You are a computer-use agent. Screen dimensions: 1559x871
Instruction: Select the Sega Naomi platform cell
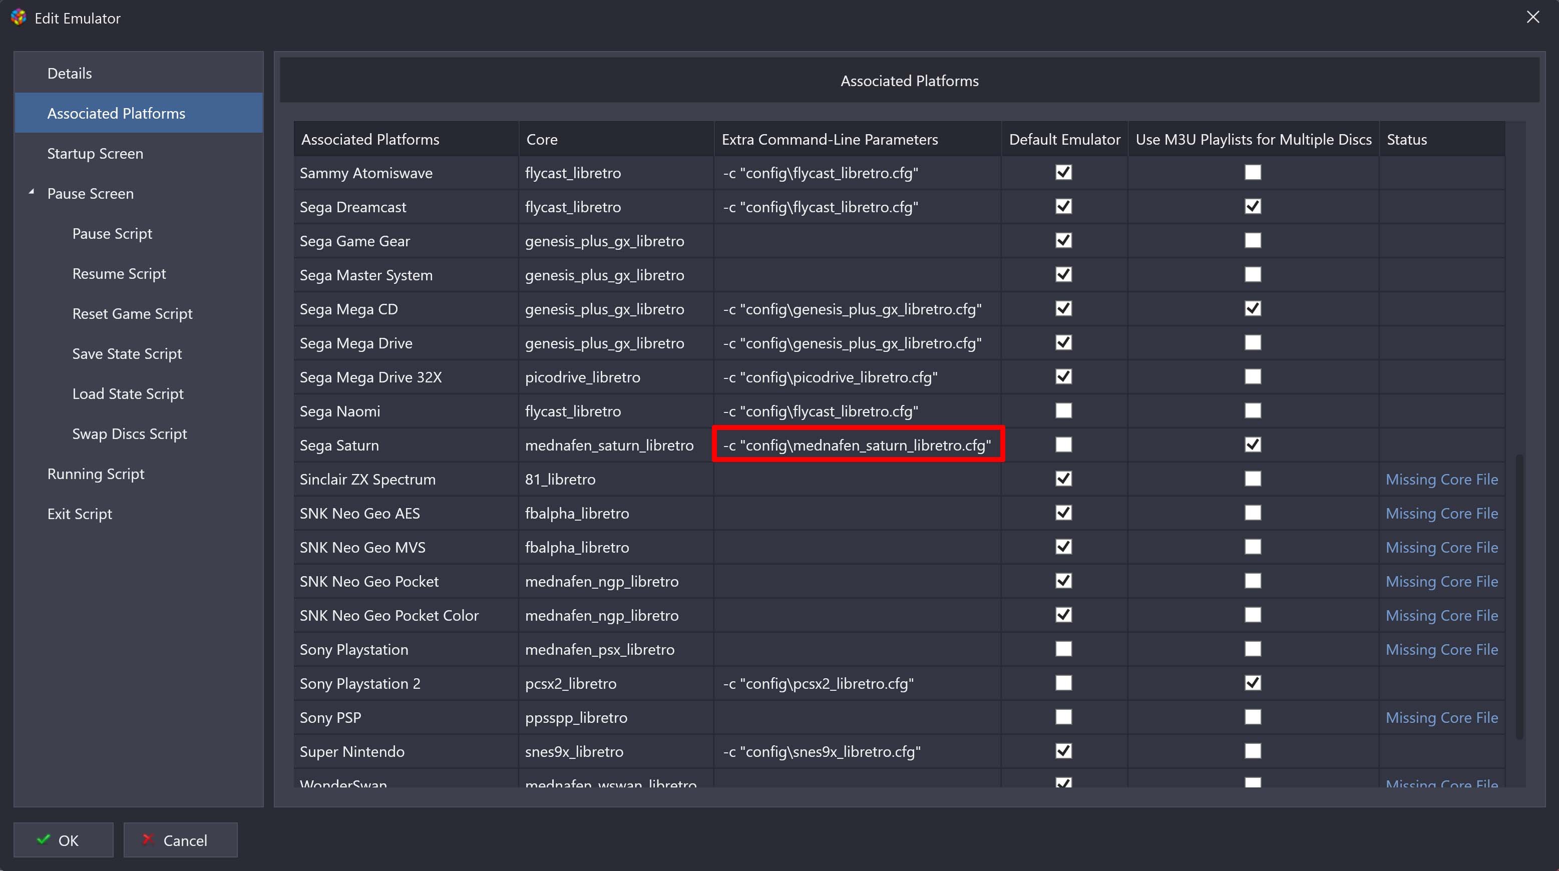[406, 411]
